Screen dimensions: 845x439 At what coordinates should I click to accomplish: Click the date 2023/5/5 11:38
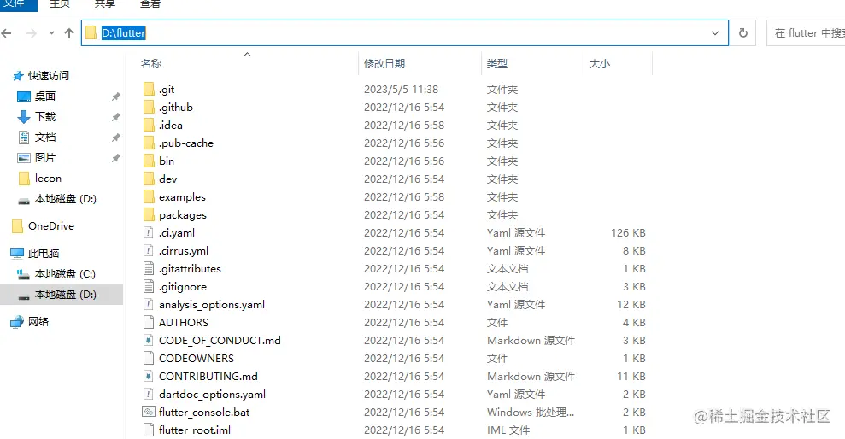(401, 90)
